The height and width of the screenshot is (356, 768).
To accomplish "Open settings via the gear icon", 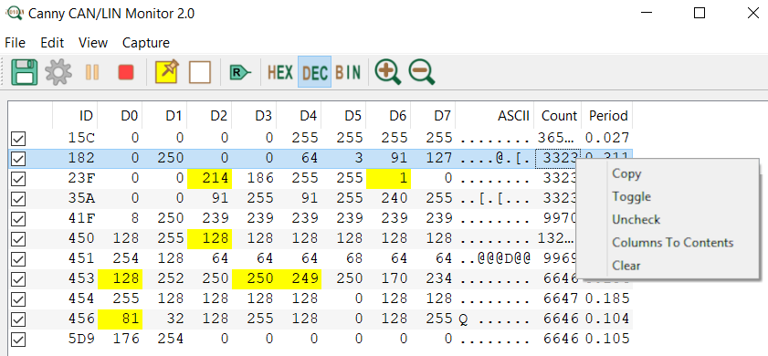I will pyautogui.click(x=58, y=72).
